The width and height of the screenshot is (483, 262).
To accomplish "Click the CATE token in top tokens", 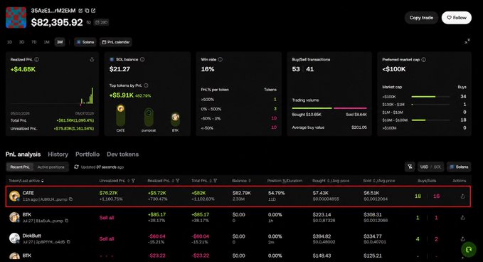I will (x=120, y=118).
